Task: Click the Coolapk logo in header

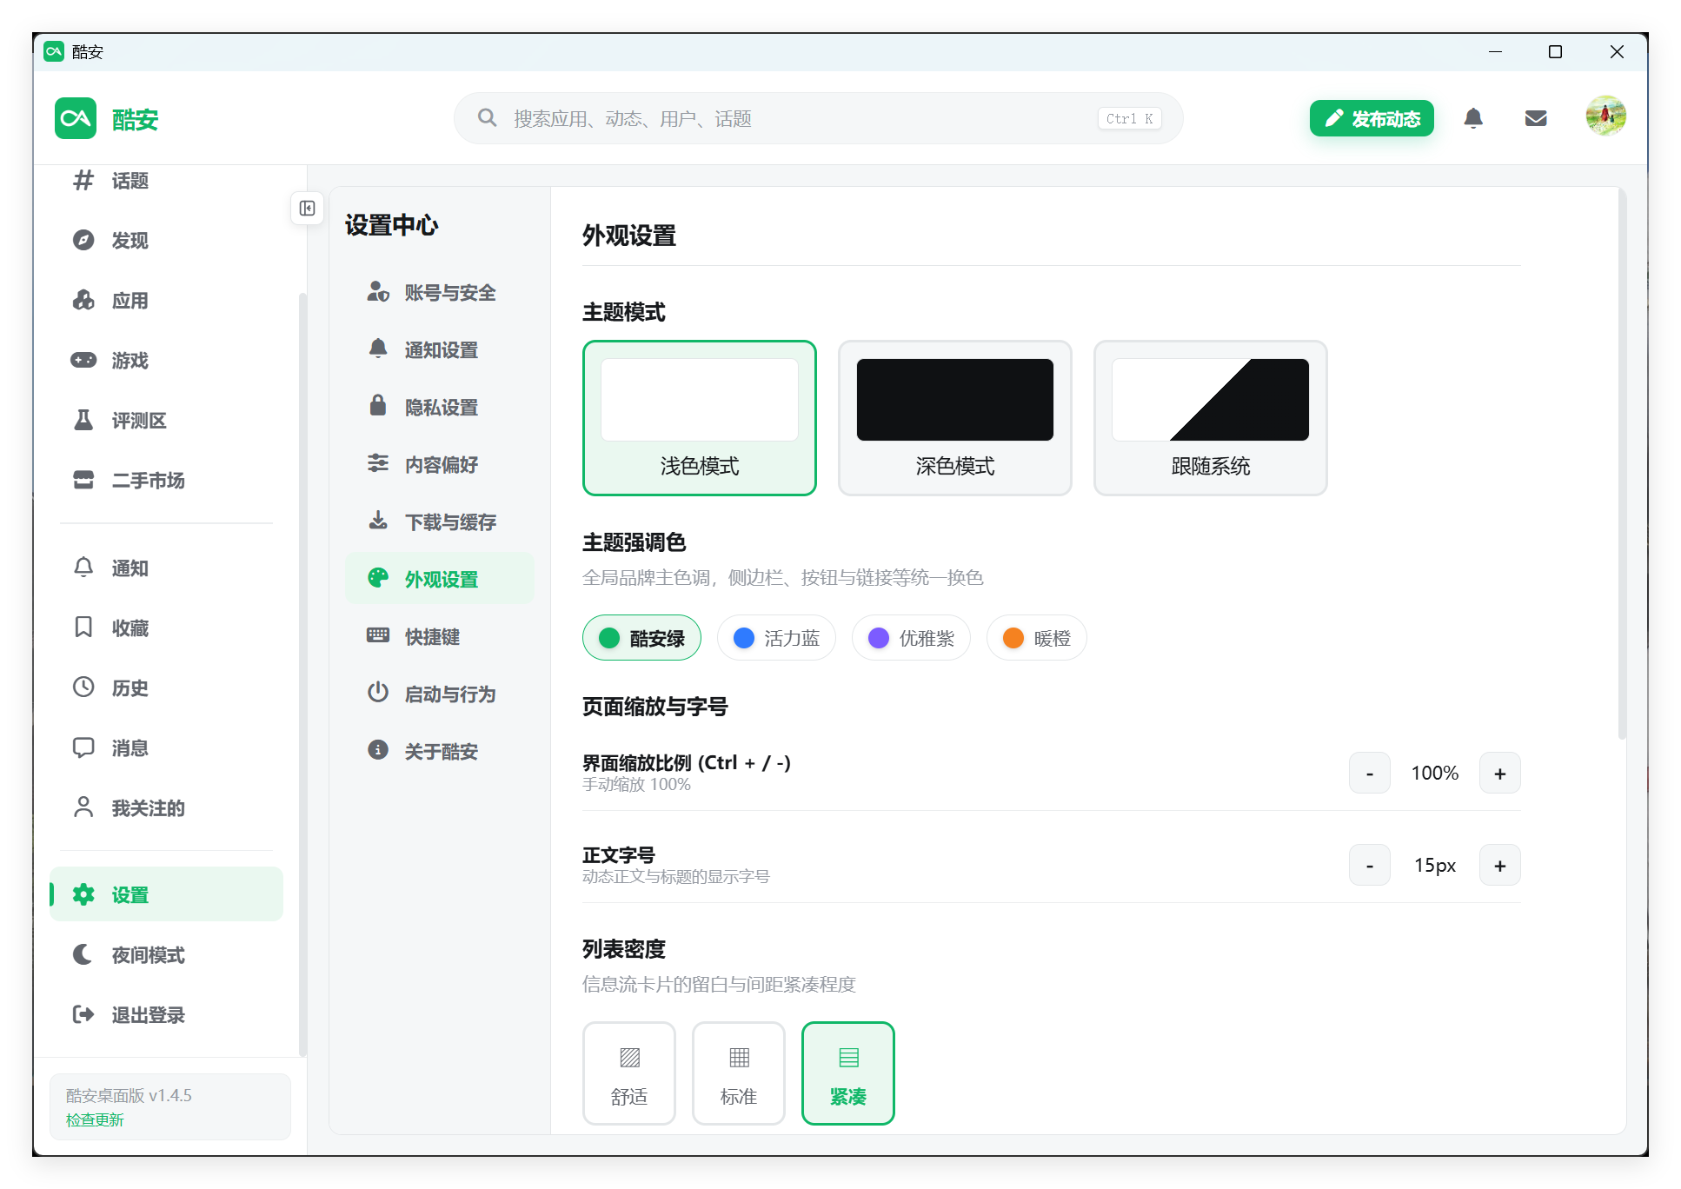Action: click(76, 118)
